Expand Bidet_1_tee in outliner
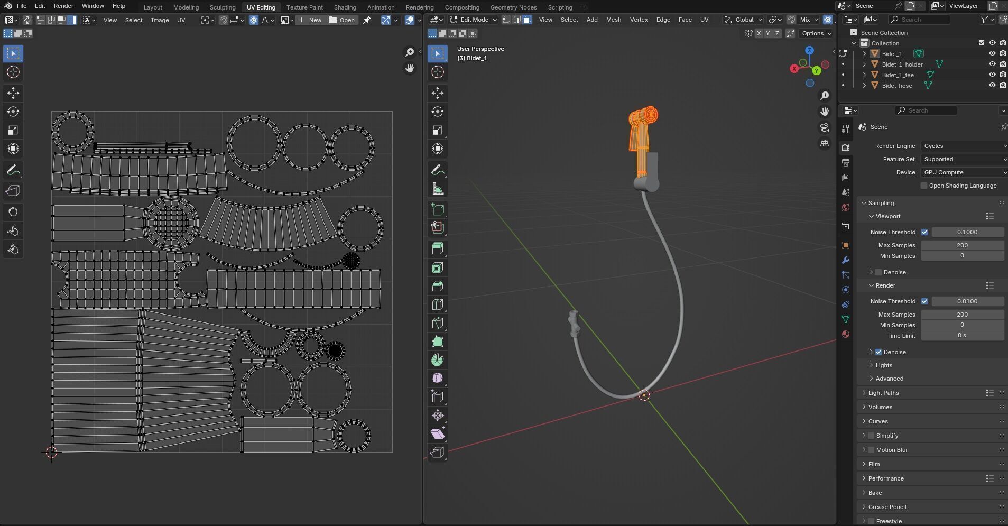Image resolution: width=1008 pixels, height=526 pixels. point(865,75)
